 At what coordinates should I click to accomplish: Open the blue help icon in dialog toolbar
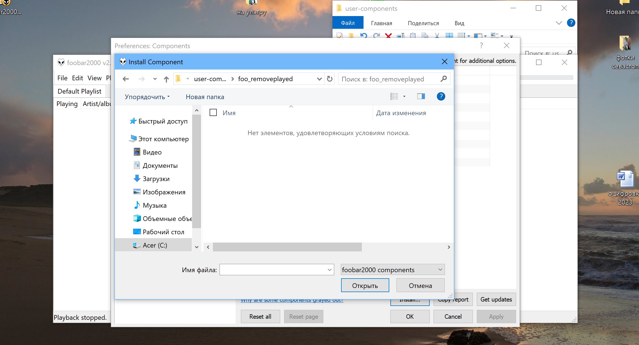(x=441, y=96)
